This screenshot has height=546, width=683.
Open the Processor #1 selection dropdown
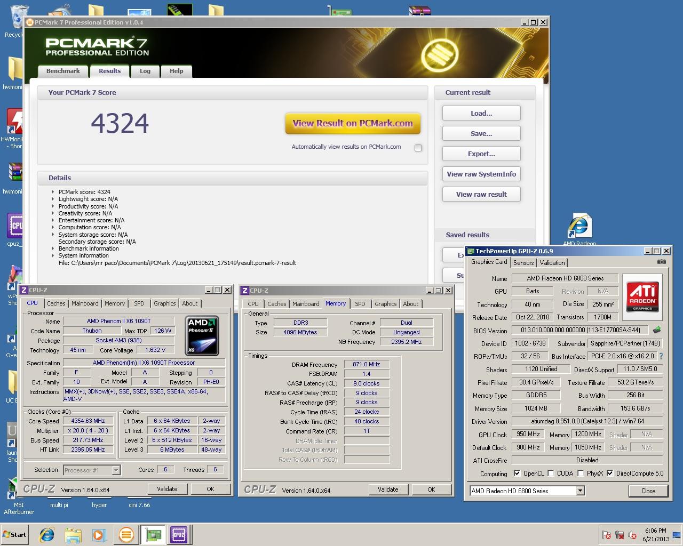click(x=116, y=470)
